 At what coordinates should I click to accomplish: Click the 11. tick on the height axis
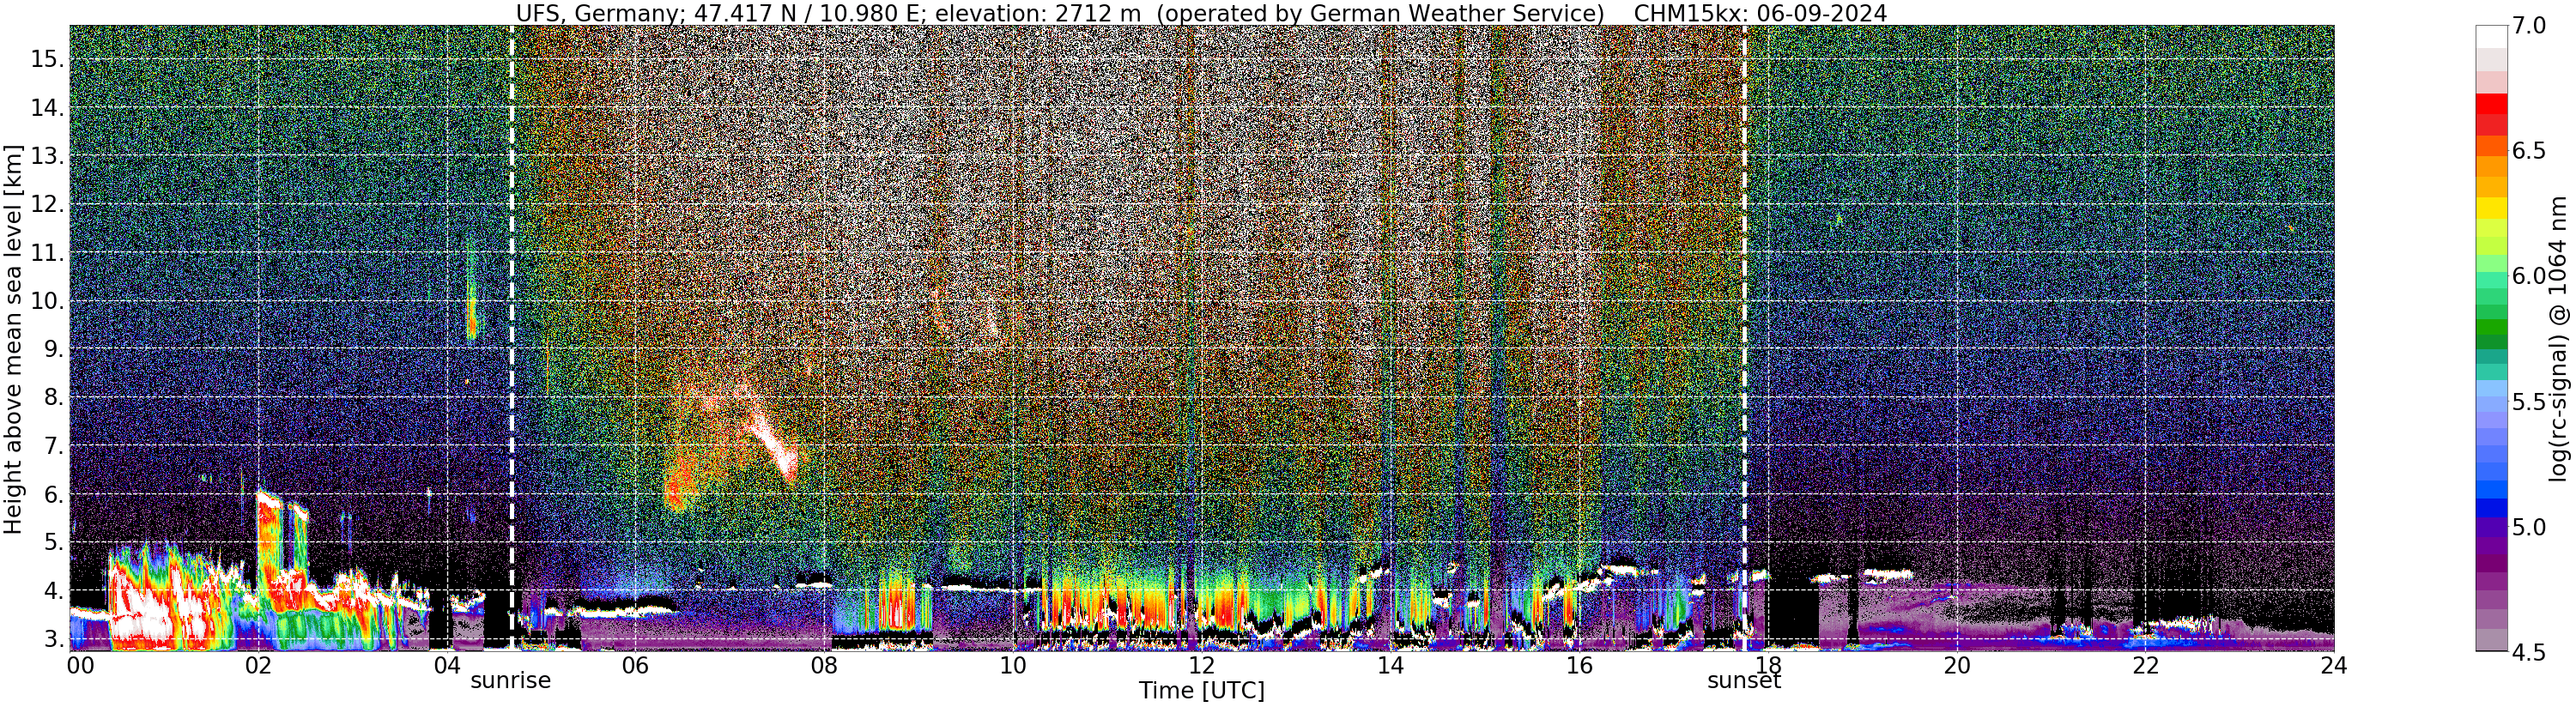46,252
